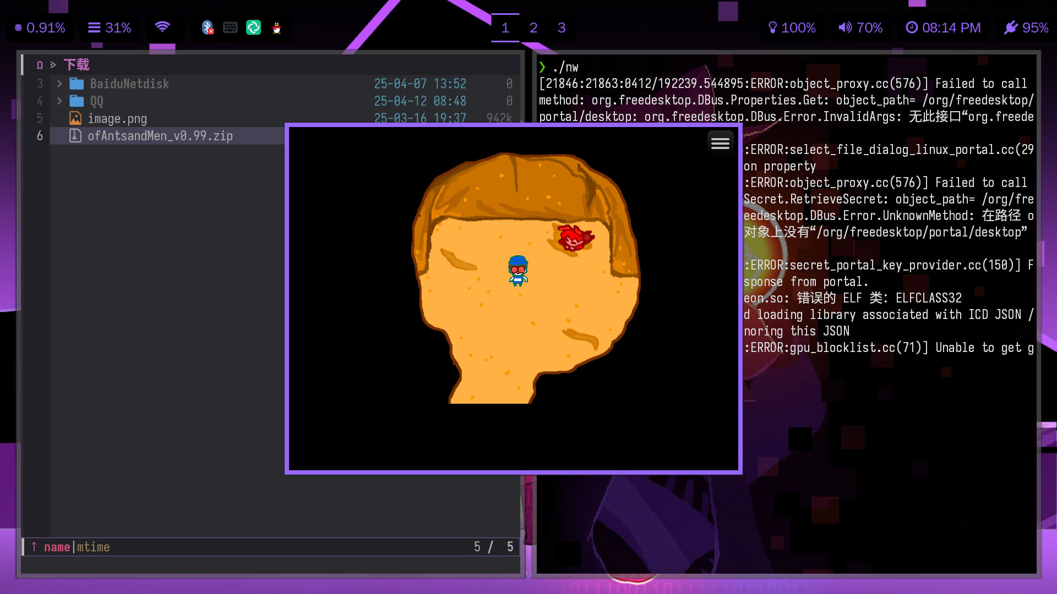Click the ./nw command in terminal

(x=565, y=67)
